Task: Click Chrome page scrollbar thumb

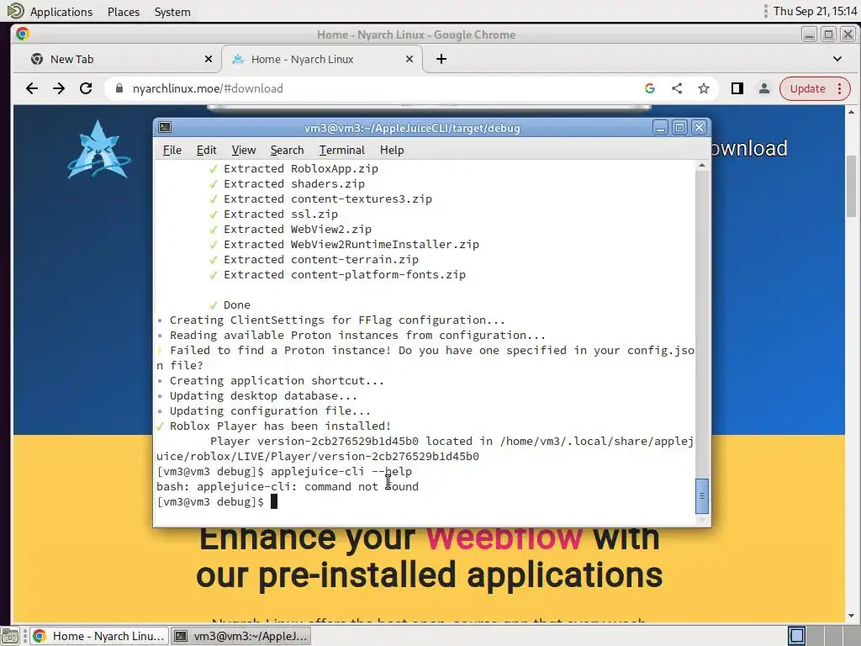Action: (x=851, y=186)
